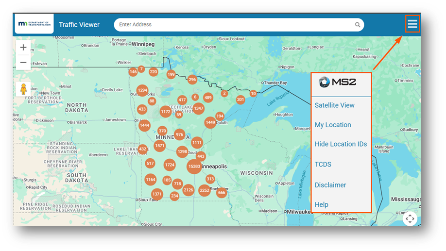Switch to Satellite View

tap(334, 105)
